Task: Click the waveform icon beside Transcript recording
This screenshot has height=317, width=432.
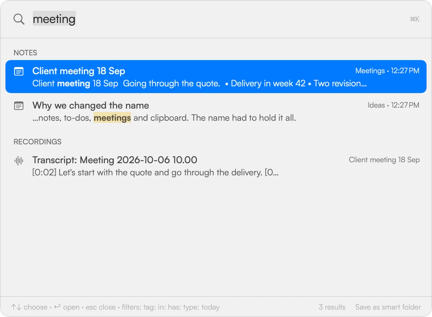Action: point(19,160)
